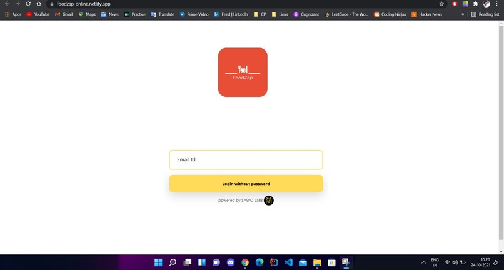Image resolution: width=504 pixels, height=270 pixels.
Task: Open Task View in the taskbar
Action: click(188, 262)
